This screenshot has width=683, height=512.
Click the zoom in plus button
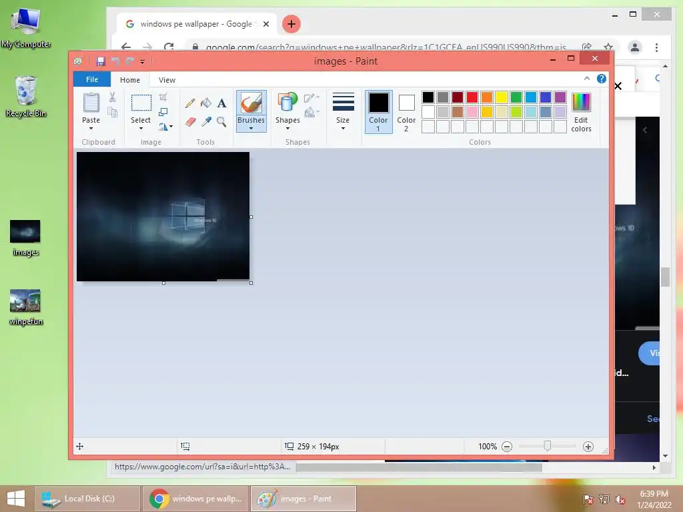click(588, 446)
